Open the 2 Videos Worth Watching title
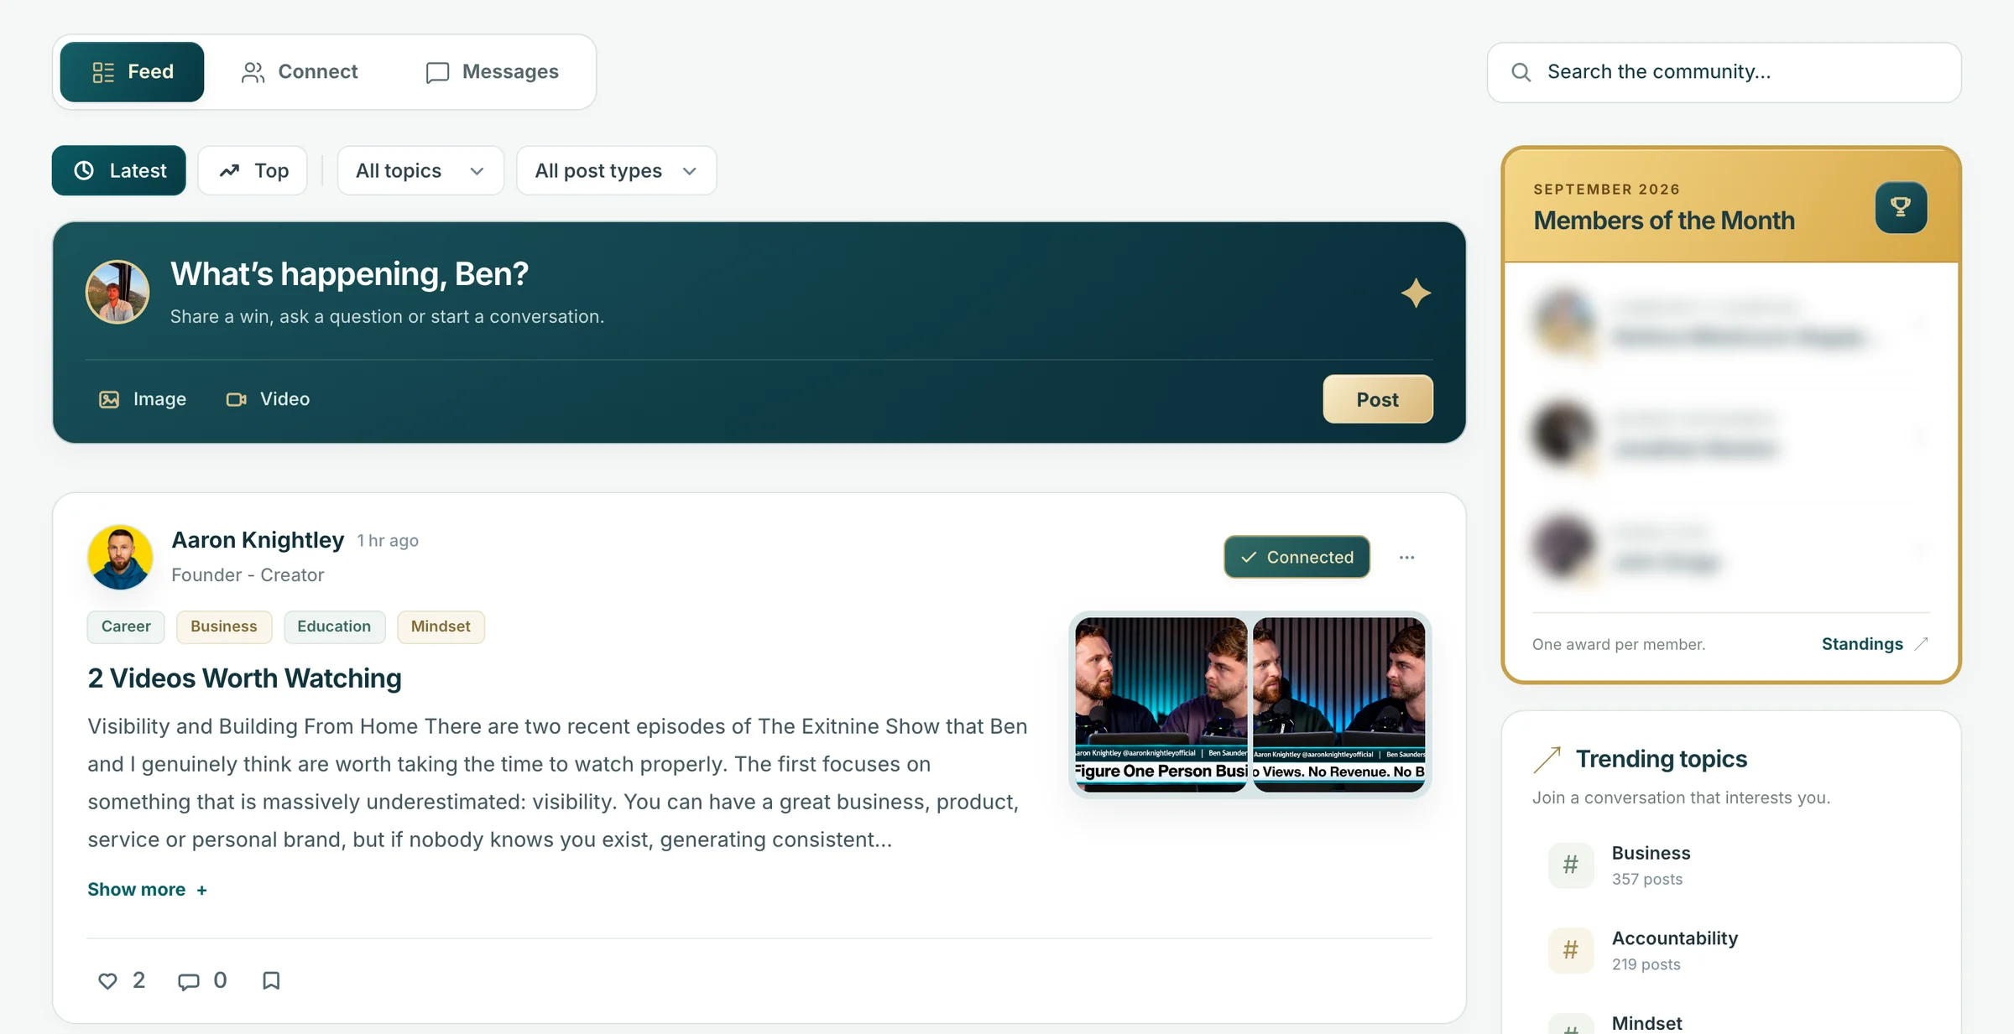Image resolution: width=2014 pixels, height=1034 pixels. (244, 678)
